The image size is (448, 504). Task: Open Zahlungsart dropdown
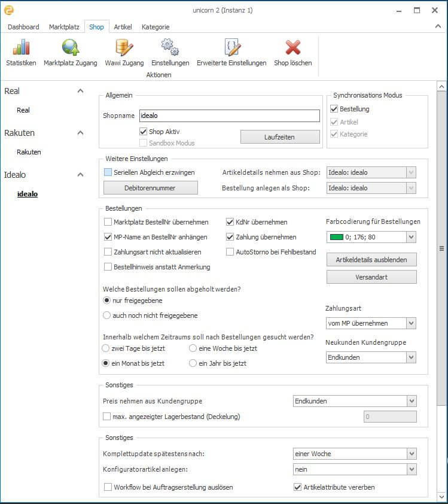pyautogui.click(x=371, y=323)
